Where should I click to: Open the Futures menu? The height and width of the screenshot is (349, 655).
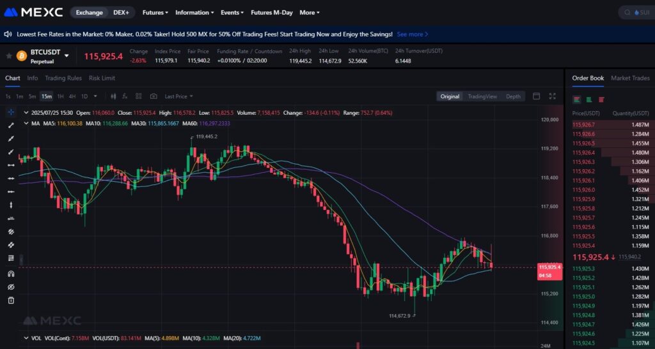[x=155, y=13]
